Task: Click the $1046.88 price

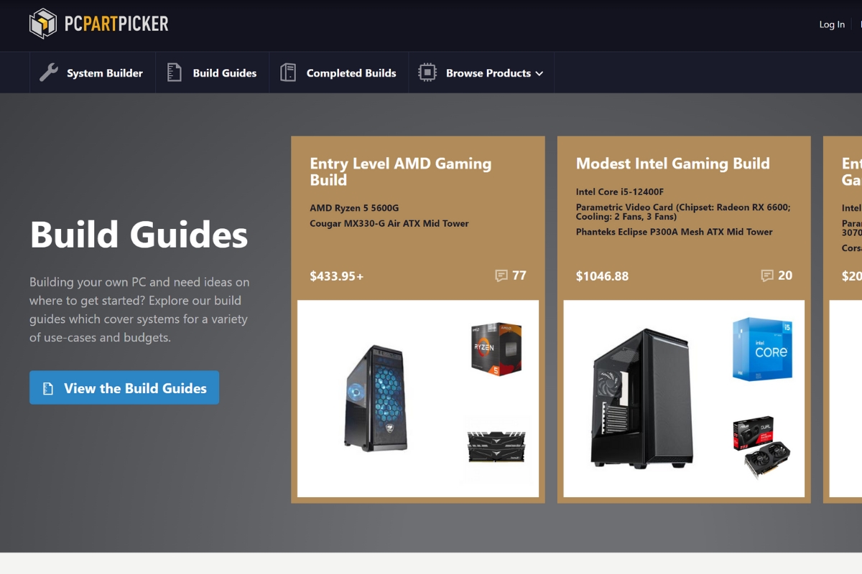Action: [602, 276]
